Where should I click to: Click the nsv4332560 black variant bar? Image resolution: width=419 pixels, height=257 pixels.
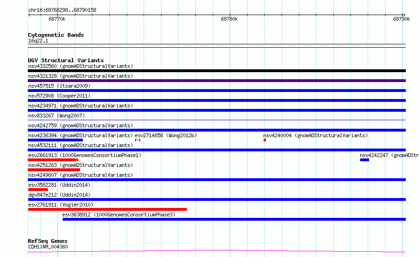click(217, 71)
